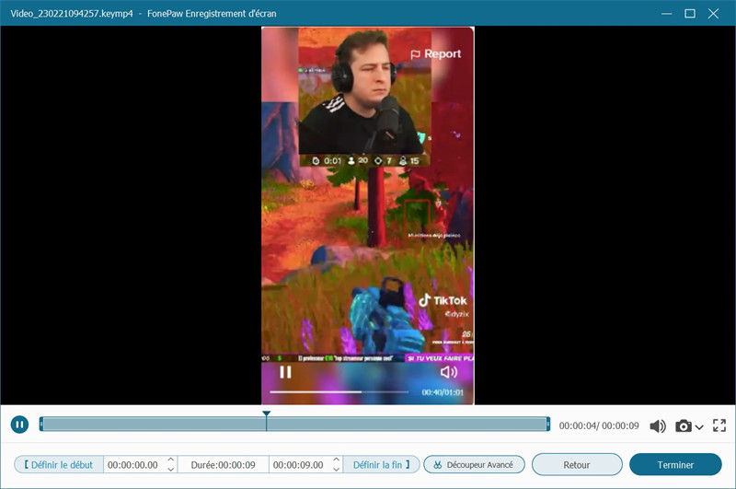
Task: Click the Durée:00:00:09 duration text
Action: point(223,465)
